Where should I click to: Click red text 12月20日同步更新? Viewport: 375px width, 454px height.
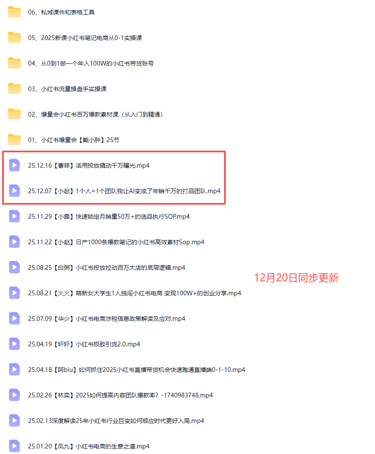point(297,278)
